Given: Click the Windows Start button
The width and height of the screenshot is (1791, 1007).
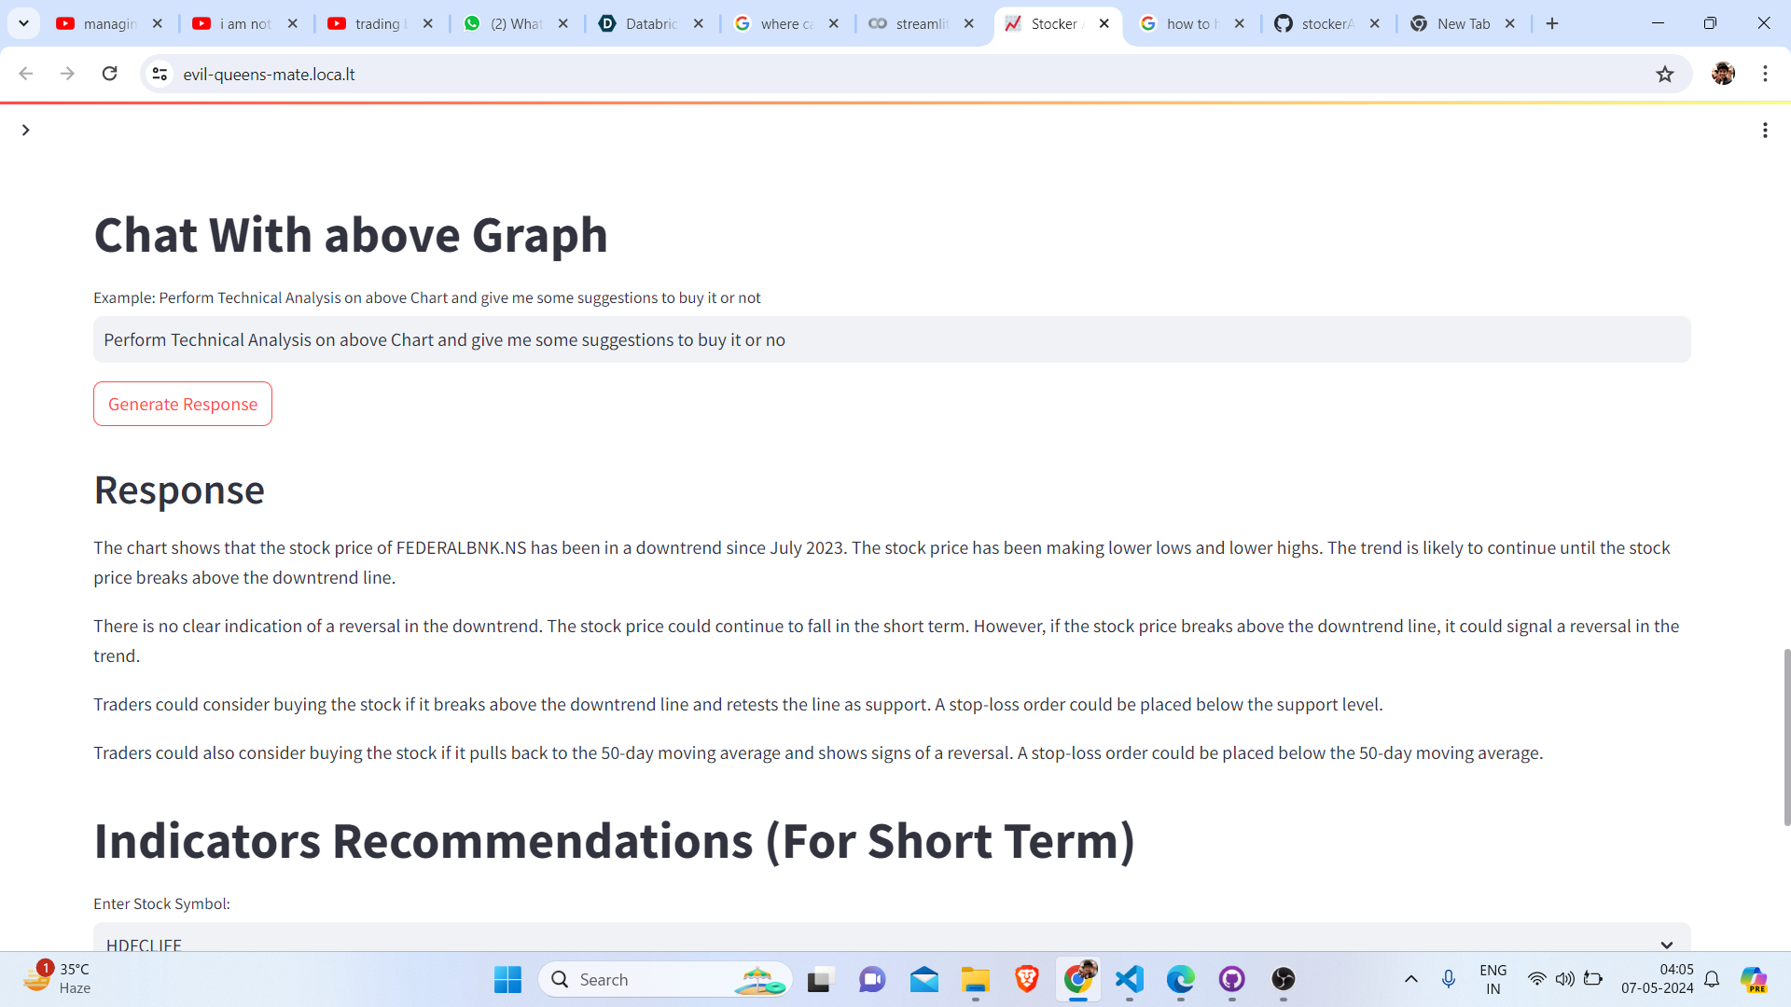Looking at the screenshot, I should click(507, 979).
